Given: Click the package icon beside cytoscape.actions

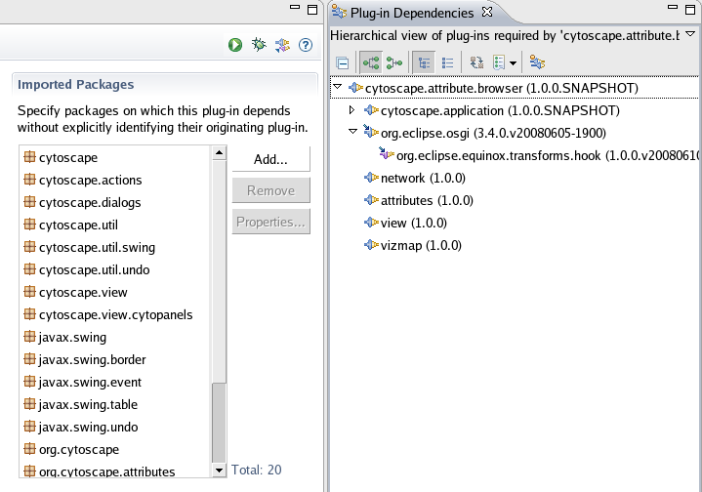Looking at the screenshot, I should click(29, 179).
